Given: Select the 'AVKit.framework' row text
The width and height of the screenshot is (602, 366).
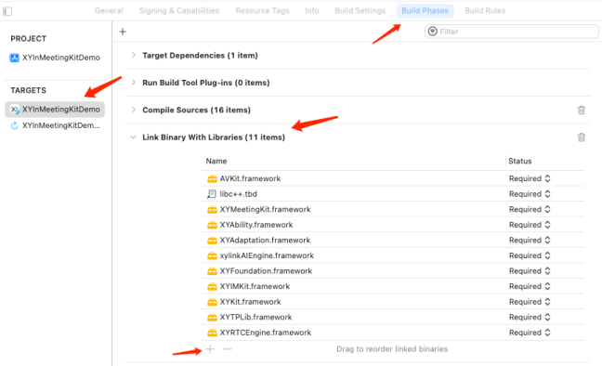Looking at the screenshot, I should (x=250, y=178).
